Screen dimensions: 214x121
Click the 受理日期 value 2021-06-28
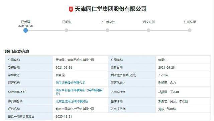click(x=64, y=68)
